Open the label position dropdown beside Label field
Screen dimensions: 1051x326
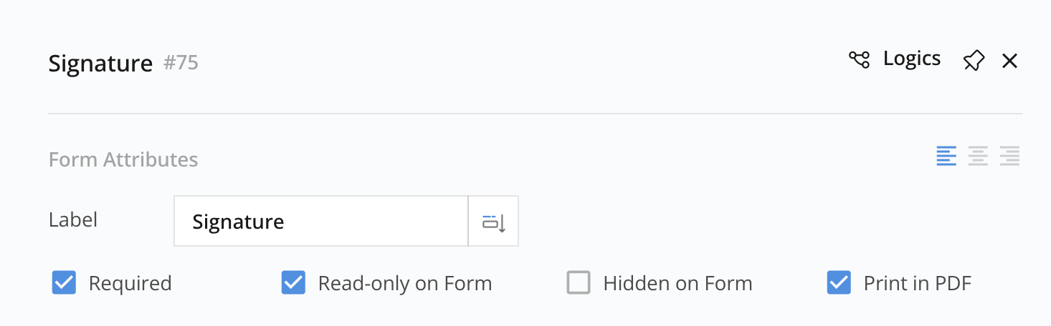click(493, 222)
